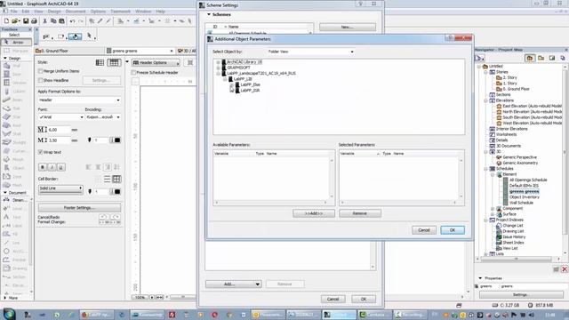Click the cell border pen color swatch

pyautogui.click(x=117, y=192)
